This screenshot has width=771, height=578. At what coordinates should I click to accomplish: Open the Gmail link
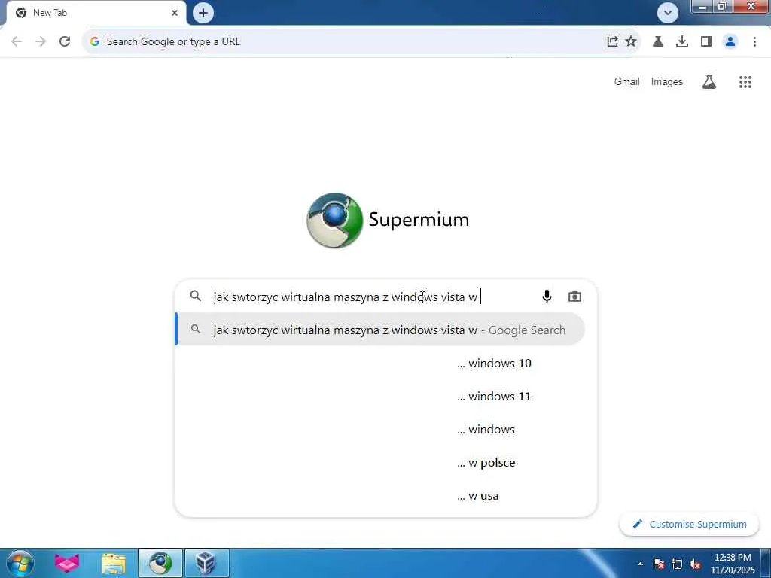[x=626, y=81]
